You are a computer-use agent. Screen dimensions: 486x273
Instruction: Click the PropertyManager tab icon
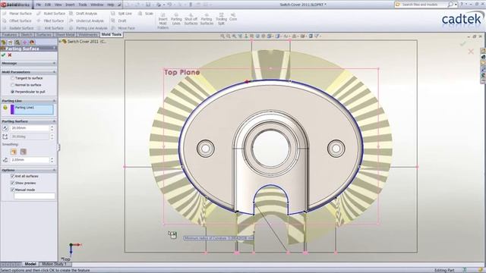[x=11, y=42]
